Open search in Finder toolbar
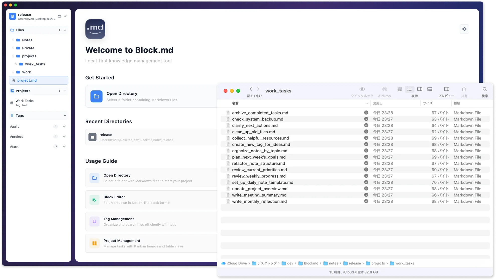Image resolution: width=496 pixels, height=280 pixels. 485,89
